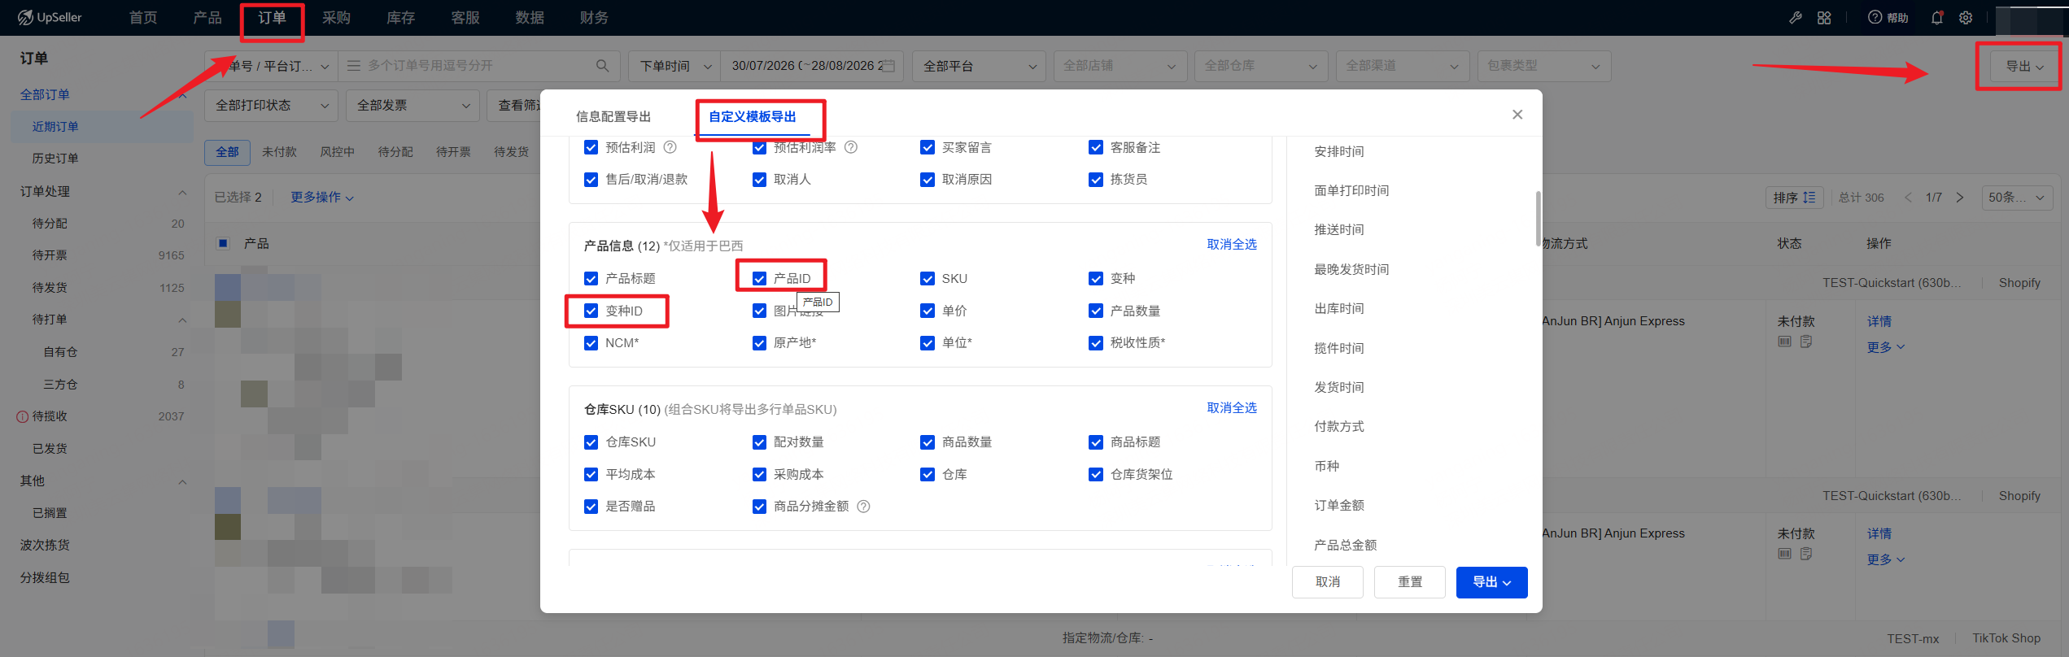Select 自定义模板导出 tab

point(753,117)
